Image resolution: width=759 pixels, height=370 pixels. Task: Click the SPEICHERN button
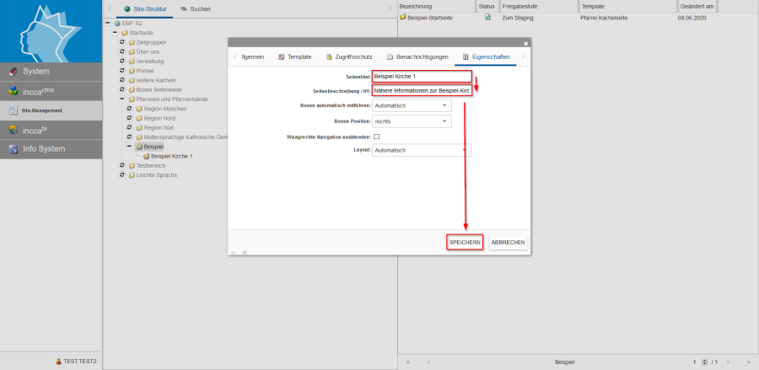(x=465, y=242)
